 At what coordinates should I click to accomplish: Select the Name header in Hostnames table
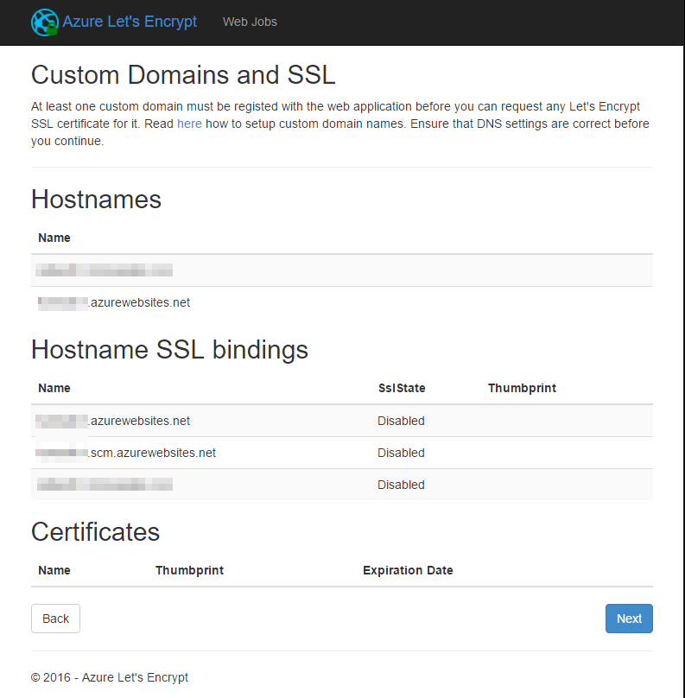pos(54,238)
